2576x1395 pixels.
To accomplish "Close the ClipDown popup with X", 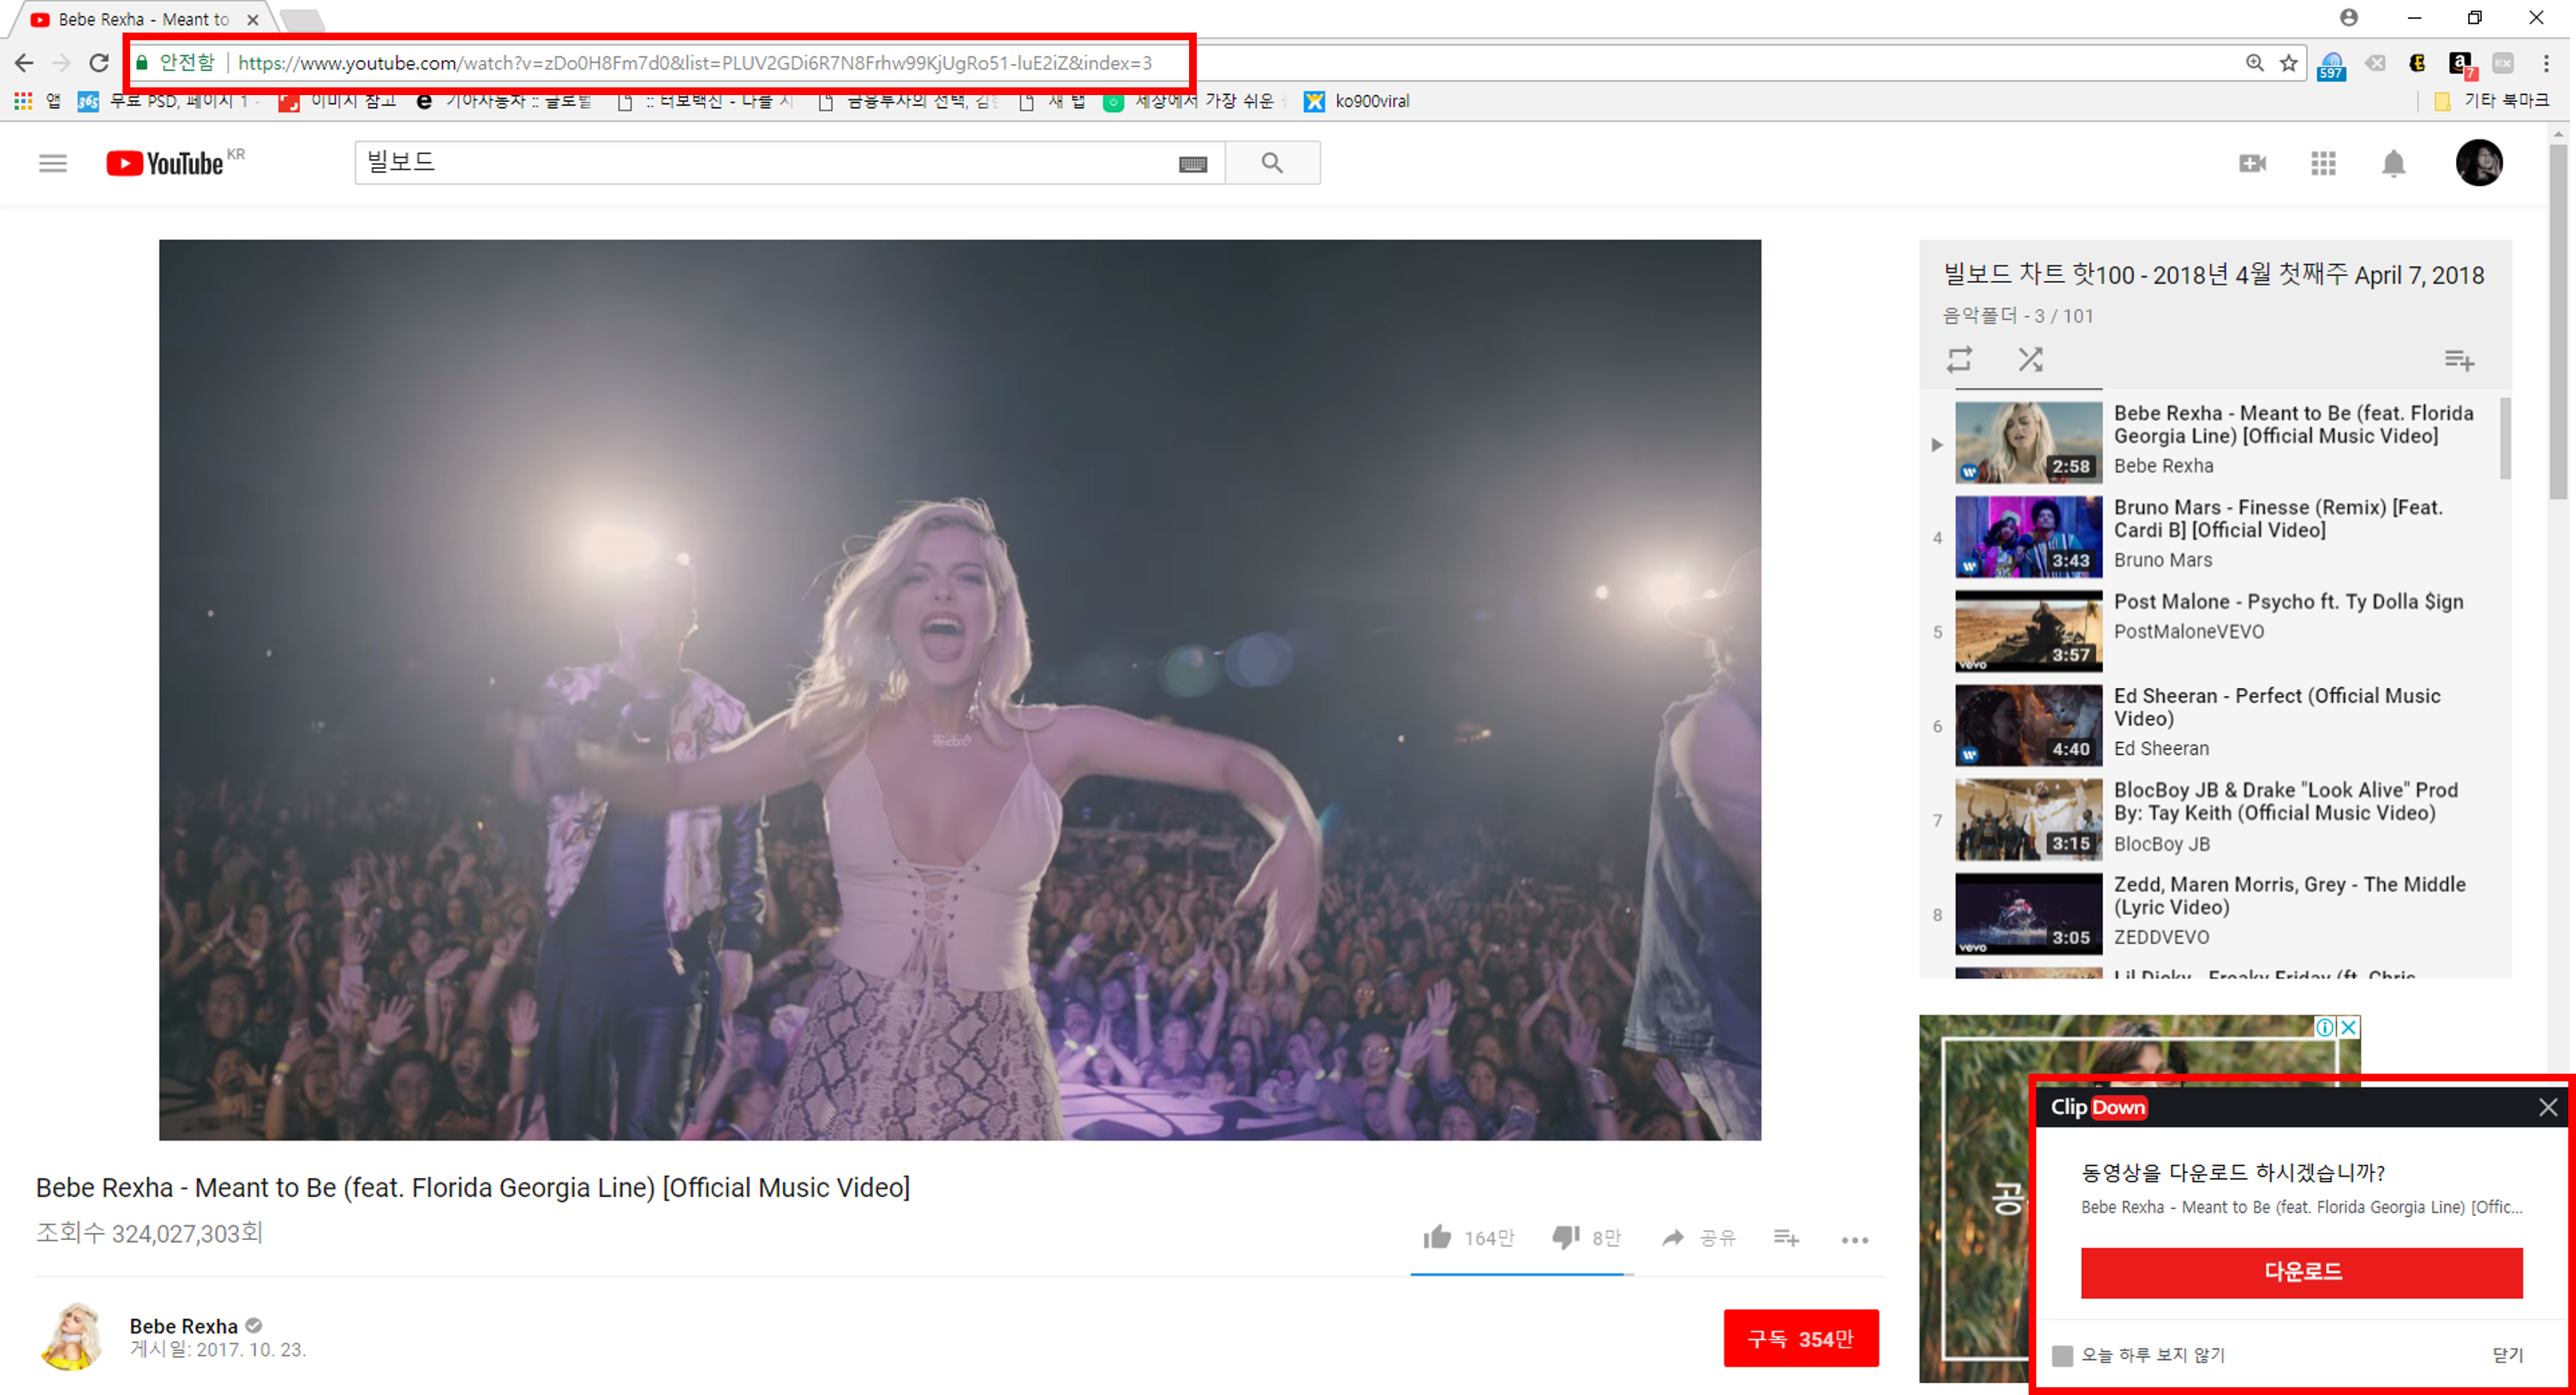I will [x=2547, y=1107].
